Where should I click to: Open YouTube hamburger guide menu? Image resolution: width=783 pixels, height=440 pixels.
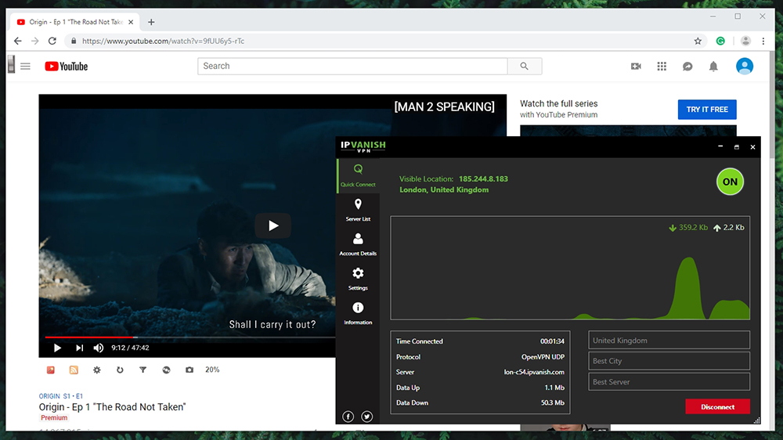pos(26,66)
